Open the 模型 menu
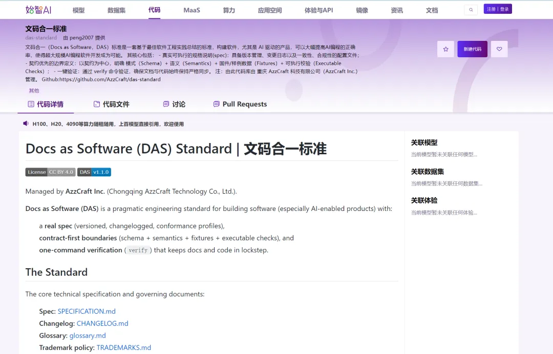Screen dimensions: 553x354 (79, 10)
